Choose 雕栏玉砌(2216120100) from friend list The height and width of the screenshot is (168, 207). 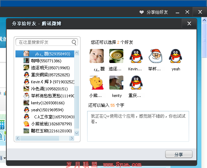click(45, 131)
